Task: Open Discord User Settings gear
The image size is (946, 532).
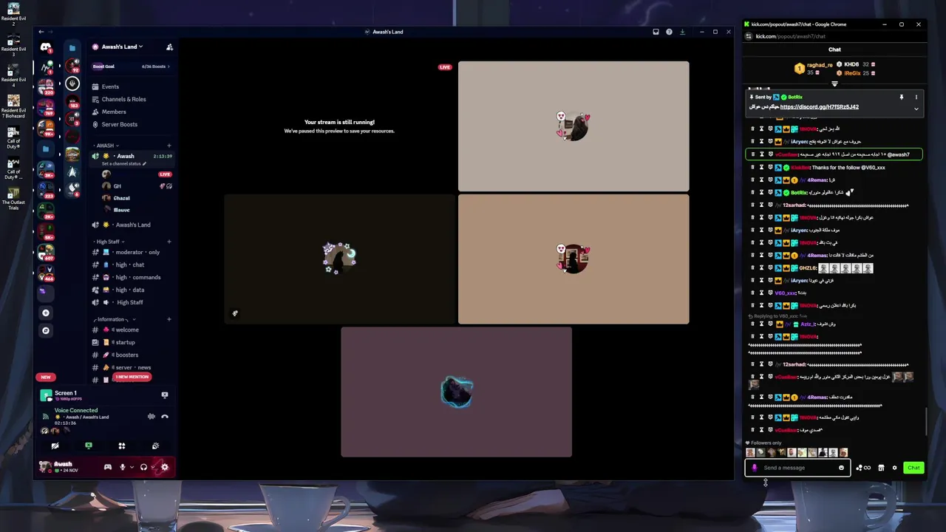Action: point(164,467)
